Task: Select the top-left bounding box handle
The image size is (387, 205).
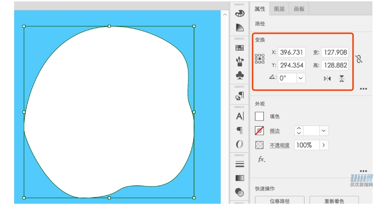Action: pyautogui.click(x=24, y=26)
